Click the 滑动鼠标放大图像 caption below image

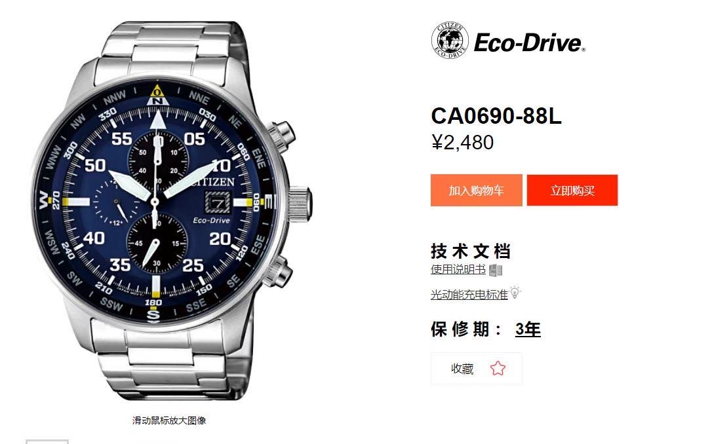point(169,420)
